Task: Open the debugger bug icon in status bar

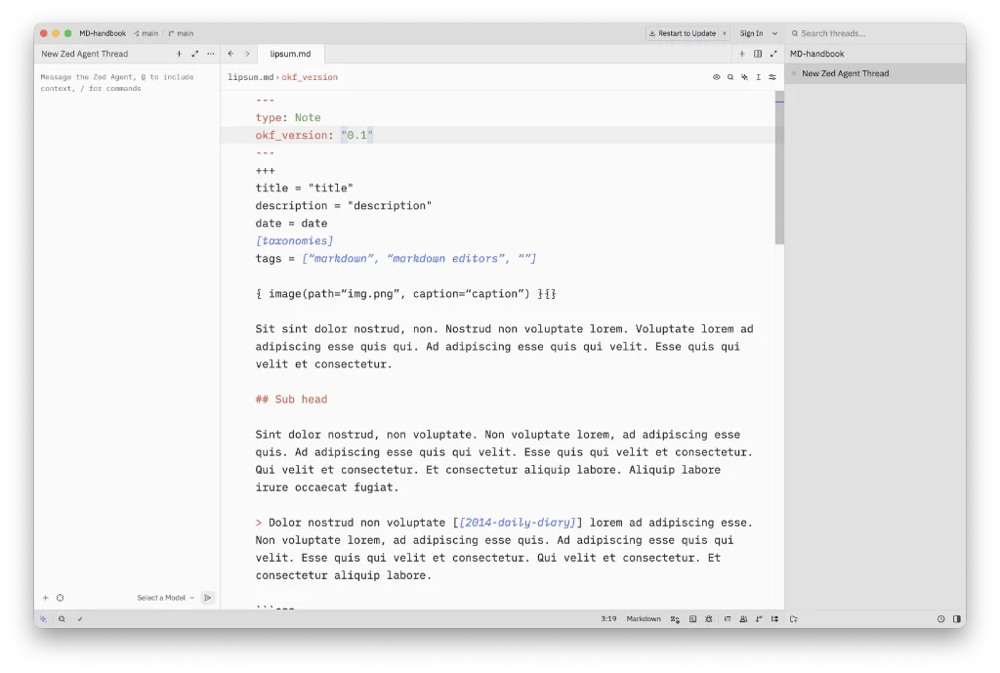Action: pyautogui.click(x=709, y=618)
